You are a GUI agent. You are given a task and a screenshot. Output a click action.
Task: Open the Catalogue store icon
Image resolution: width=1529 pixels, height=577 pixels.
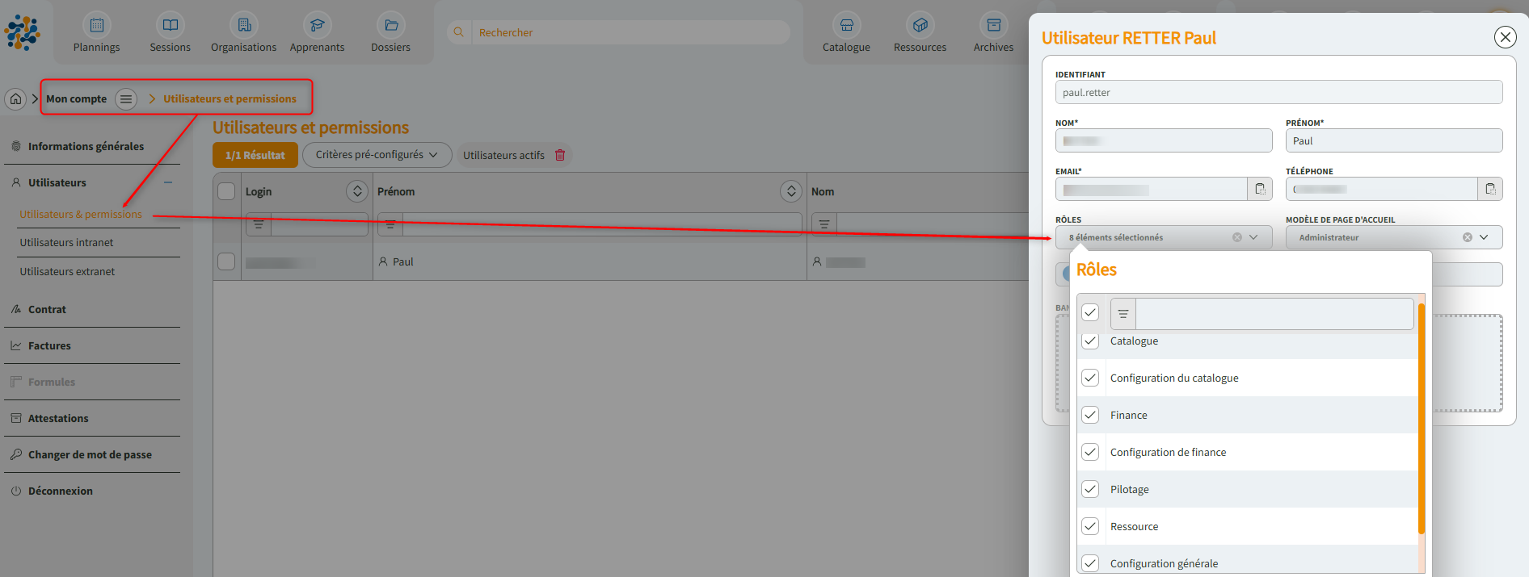(846, 26)
